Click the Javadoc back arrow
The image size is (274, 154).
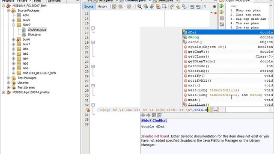pos(143,115)
